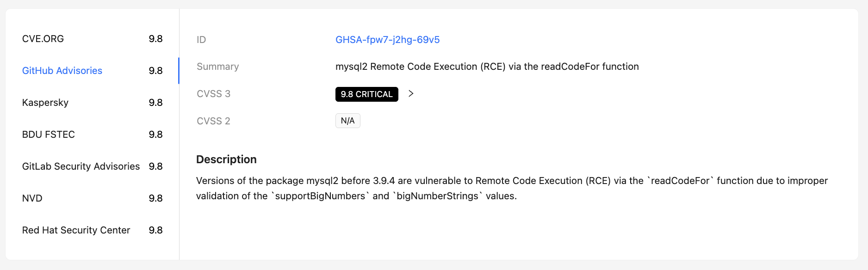This screenshot has width=868, height=270.
Task: Show the BDU FSTEC advisory
Action: pos(49,135)
